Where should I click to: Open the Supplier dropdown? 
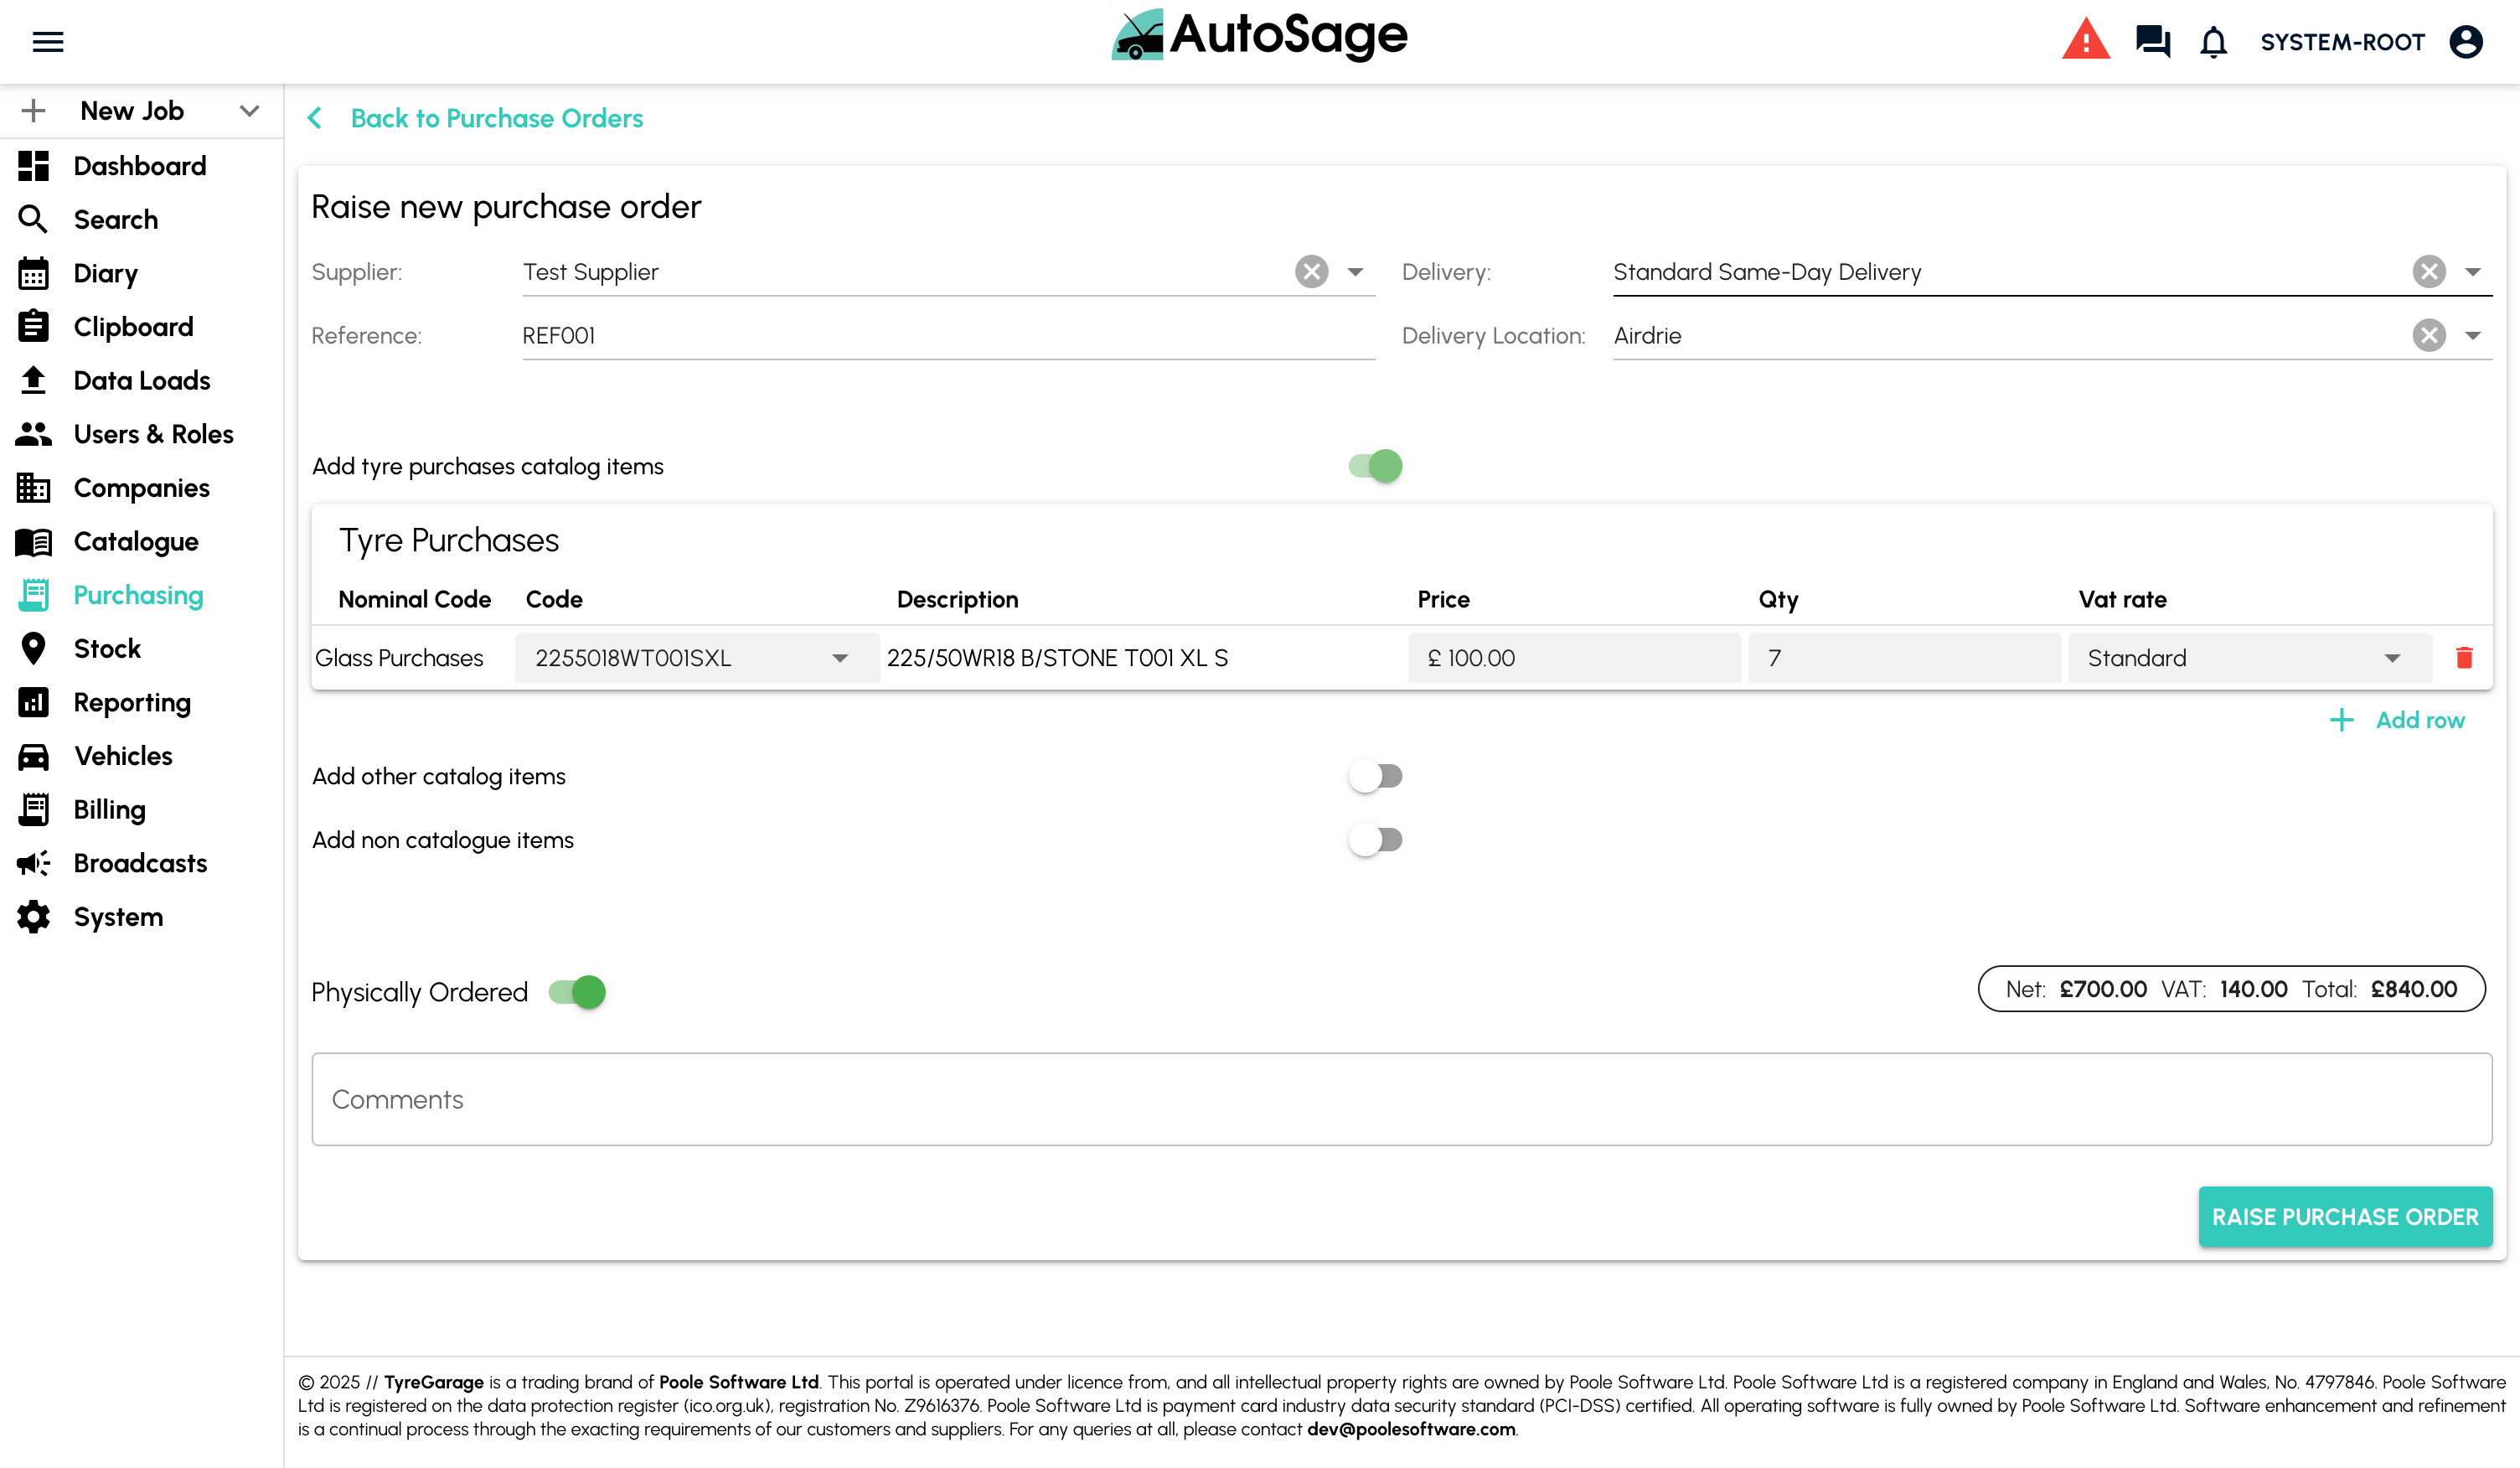pyautogui.click(x=1355, y=271)
